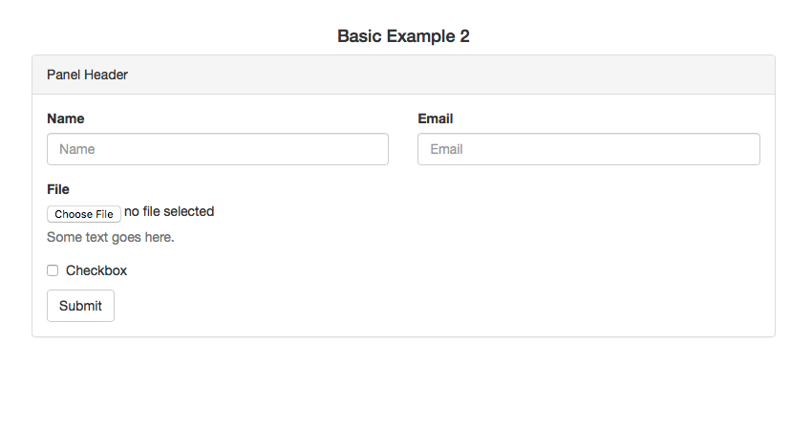
Task: Click the "Panel Header" title text
Action: coord(87,75)
